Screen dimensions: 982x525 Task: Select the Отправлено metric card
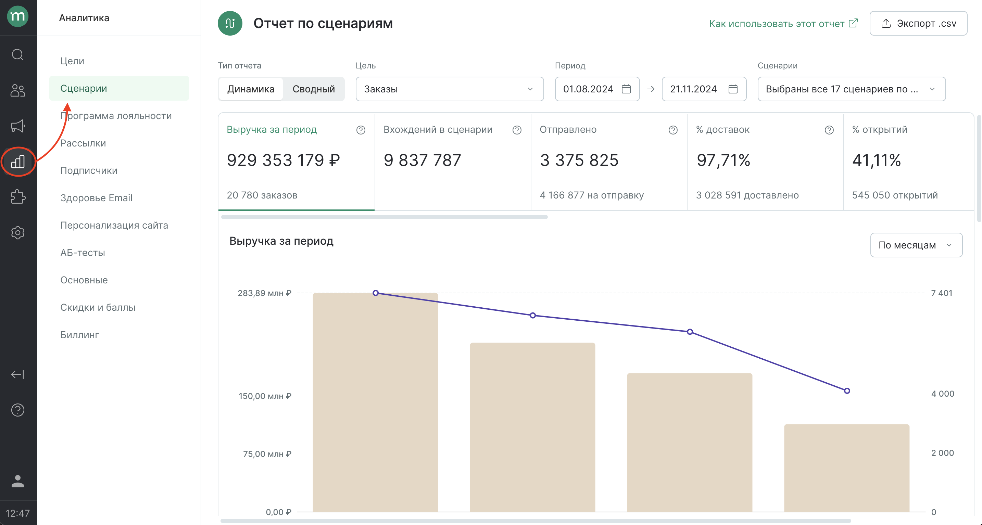coord(609,162)
